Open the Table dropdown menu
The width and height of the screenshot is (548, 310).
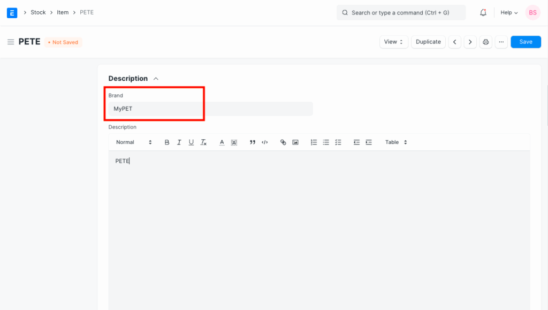click(x=396, y=142)
